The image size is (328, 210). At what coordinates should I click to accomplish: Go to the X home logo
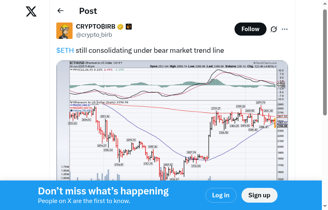pos(31,11)
